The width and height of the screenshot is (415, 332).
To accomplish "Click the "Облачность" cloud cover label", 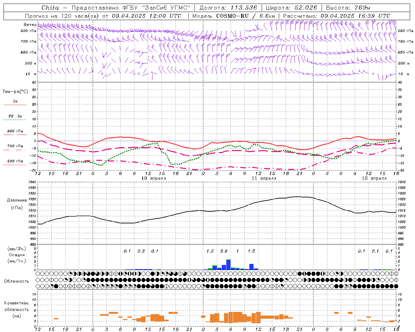I will [17, 281].
